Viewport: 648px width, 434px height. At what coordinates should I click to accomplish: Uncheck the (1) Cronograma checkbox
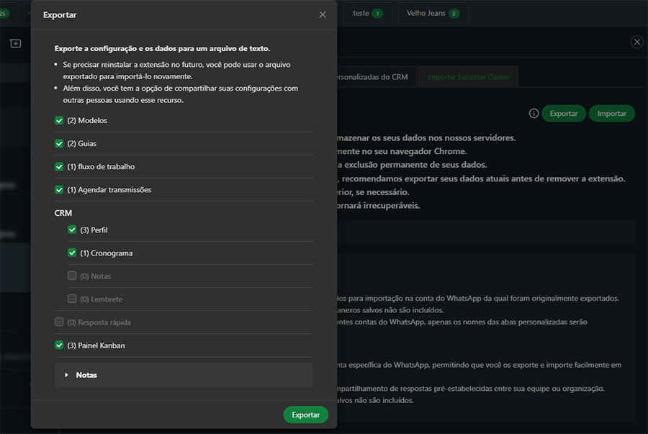(x=72, y=253)
